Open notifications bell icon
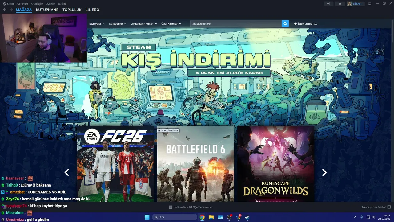Screen dimensions: 394x222 coord(340,4)
